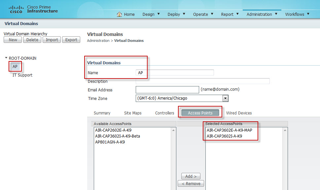The height and width of the screenshot is (190, 320).
Task: Select AIR-CAP3602I-A-K9-Beta in available list
Action: (118, 136)
